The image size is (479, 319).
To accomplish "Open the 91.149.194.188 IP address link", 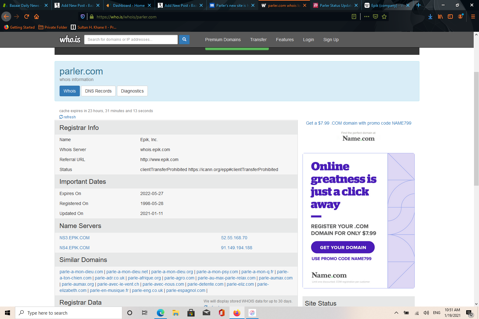I will pyautogui.click(x=237, y=248).
